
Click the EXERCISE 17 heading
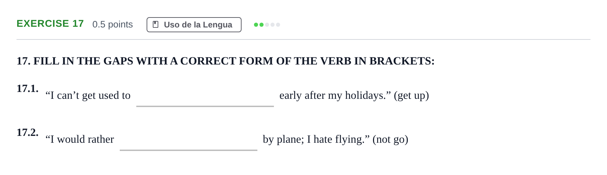(x=50, y=24)
